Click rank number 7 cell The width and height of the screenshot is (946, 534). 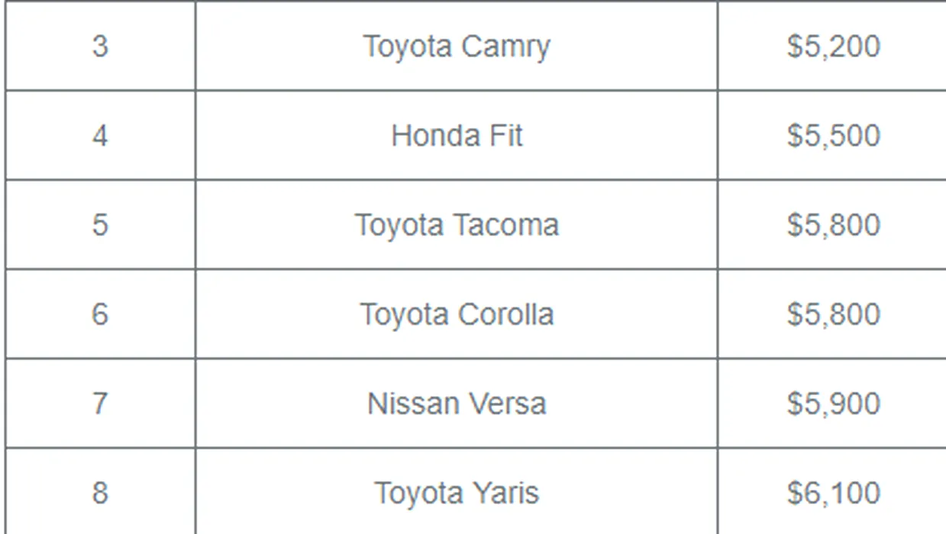coord(100,403)
